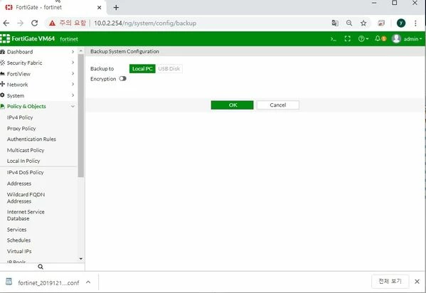Click the OK button

tap(233, 105)
